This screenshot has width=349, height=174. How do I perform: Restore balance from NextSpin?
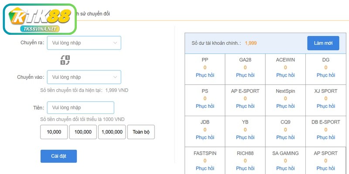285,106
